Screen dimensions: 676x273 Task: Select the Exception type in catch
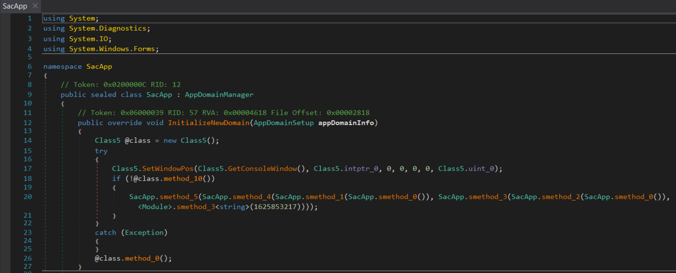click(145, 232)
